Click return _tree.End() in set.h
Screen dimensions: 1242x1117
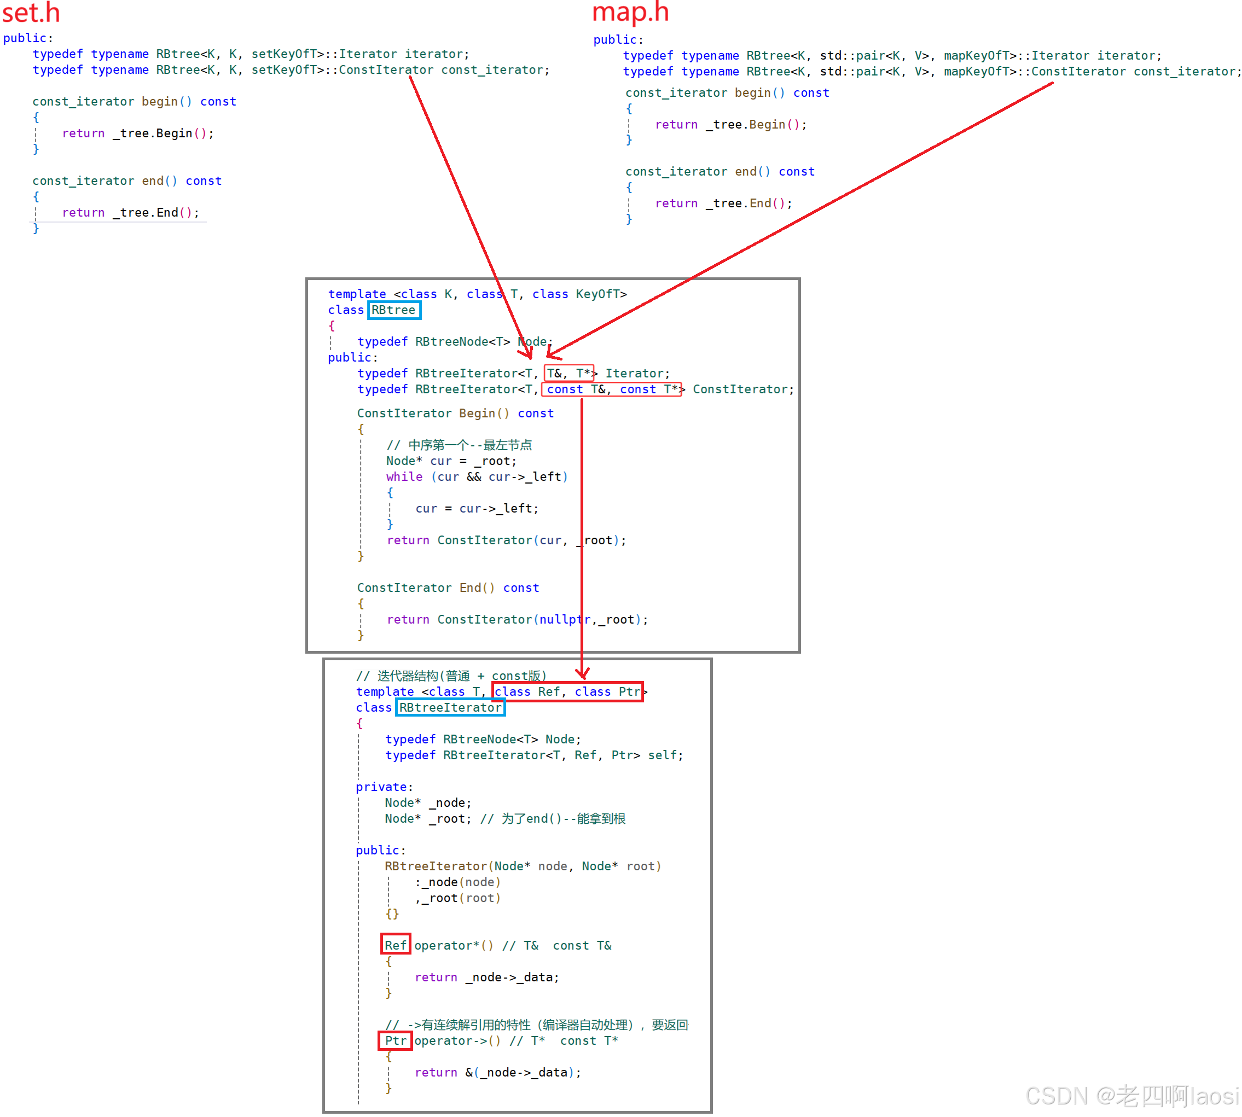[130, 212]
